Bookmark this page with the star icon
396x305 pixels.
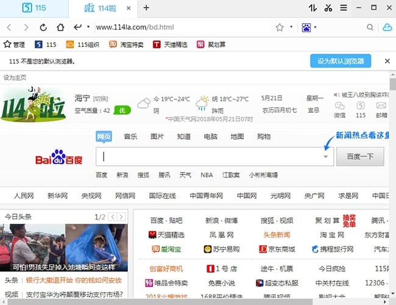(x=280, y=27)
